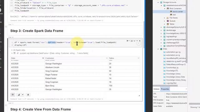Sort by the Date column arrow
Image resolution: width=200 pixels, height=112 pixels.
(x=43, y=58)
